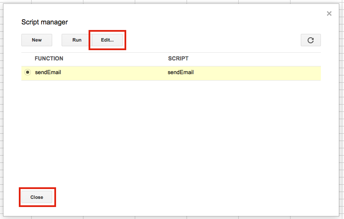The height and width of the screenshot is (219, 344).
Task: Click the highlighted row's blank right end
Action: click(278, 73)
